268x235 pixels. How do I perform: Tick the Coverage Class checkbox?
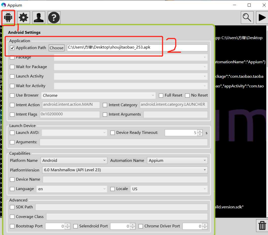pyautogui.click(x=12, y=217)
